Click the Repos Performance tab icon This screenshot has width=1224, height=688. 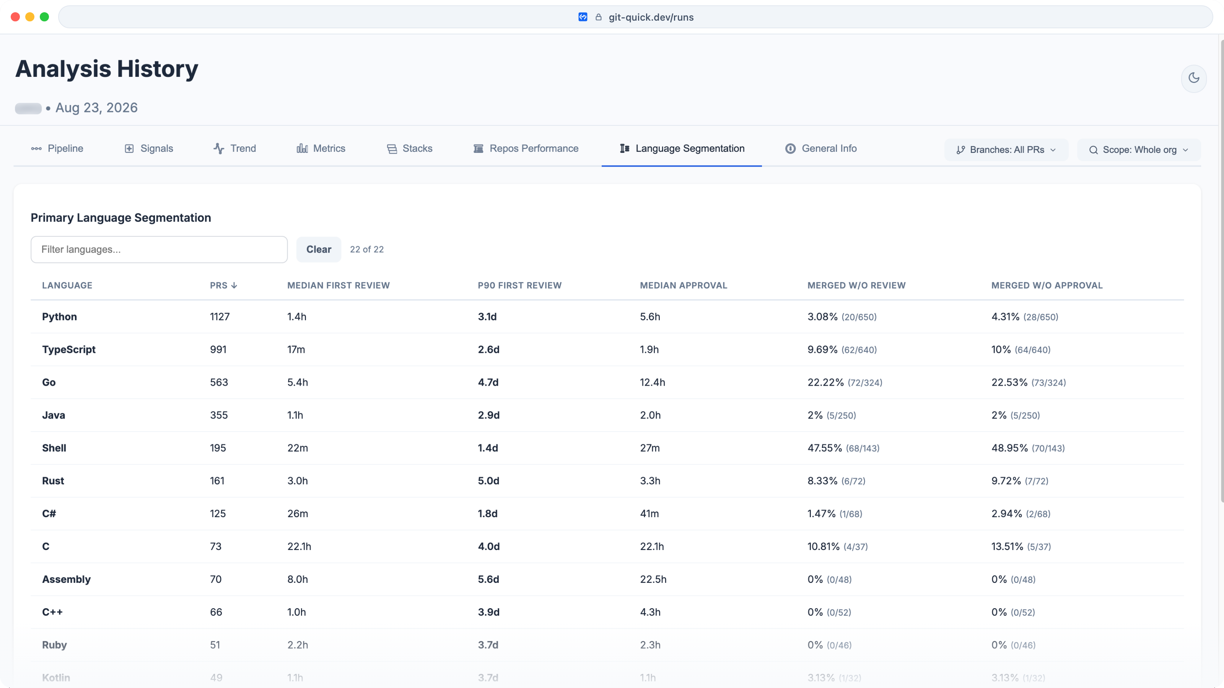pos(479,149)
